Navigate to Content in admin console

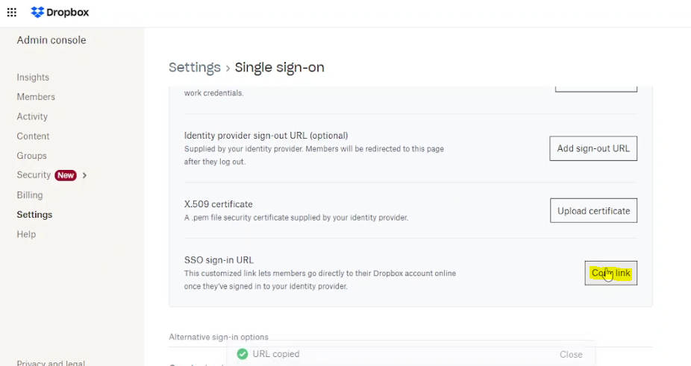pyautogui.click(x=33, y=136)
